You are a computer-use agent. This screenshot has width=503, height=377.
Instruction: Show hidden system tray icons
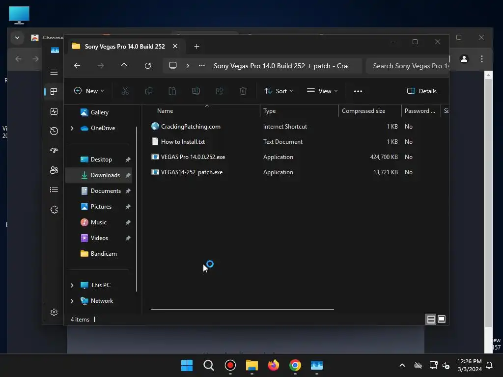[402, 365]
